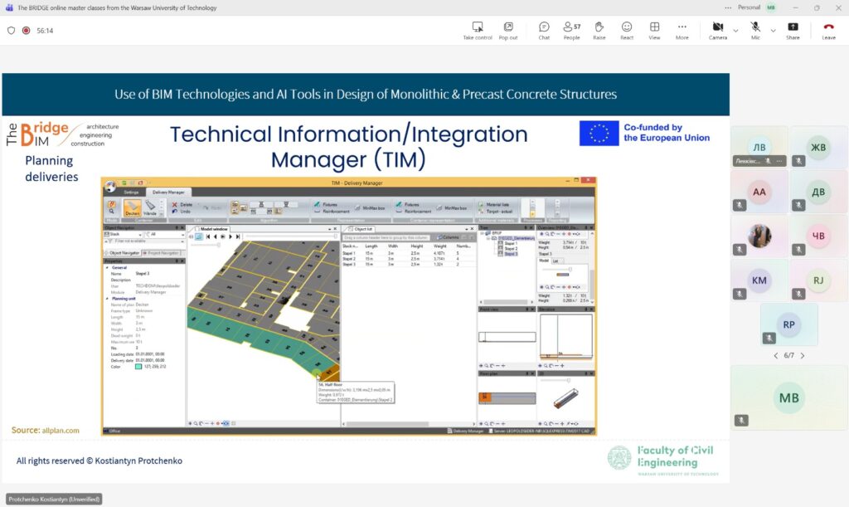The image size is (849, 507).
Task: Click the MB profile avatar in title bar
Action: pyautogui.click(x=771, y=7)
